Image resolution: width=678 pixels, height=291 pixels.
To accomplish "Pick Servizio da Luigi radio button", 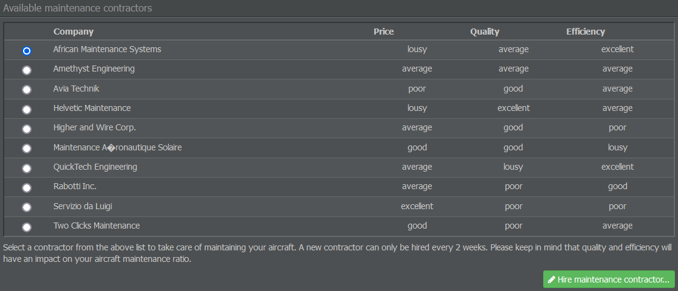I will [27, 207].
